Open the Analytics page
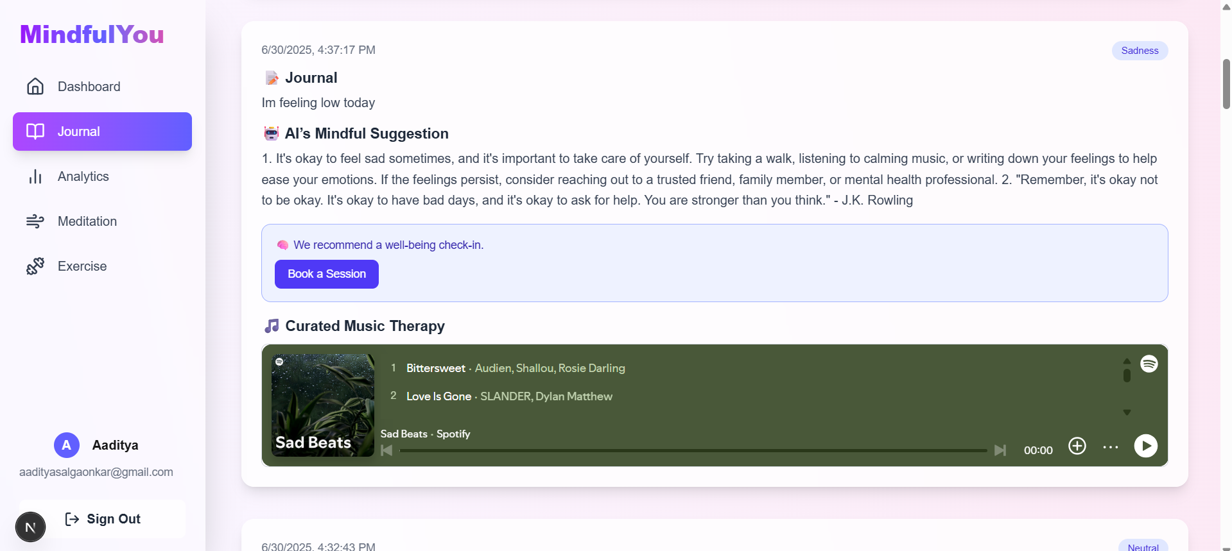This screenshot has height=551, width=1232. (x=102, y=176)
